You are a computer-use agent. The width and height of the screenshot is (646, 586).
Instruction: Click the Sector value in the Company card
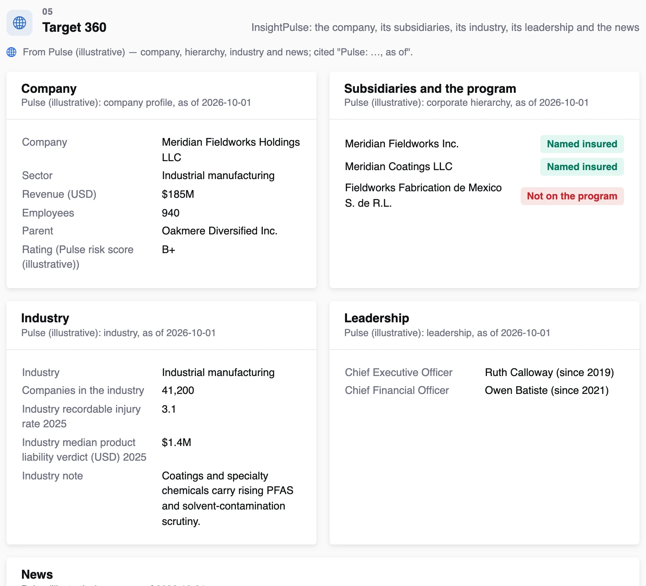pos(218,175)
